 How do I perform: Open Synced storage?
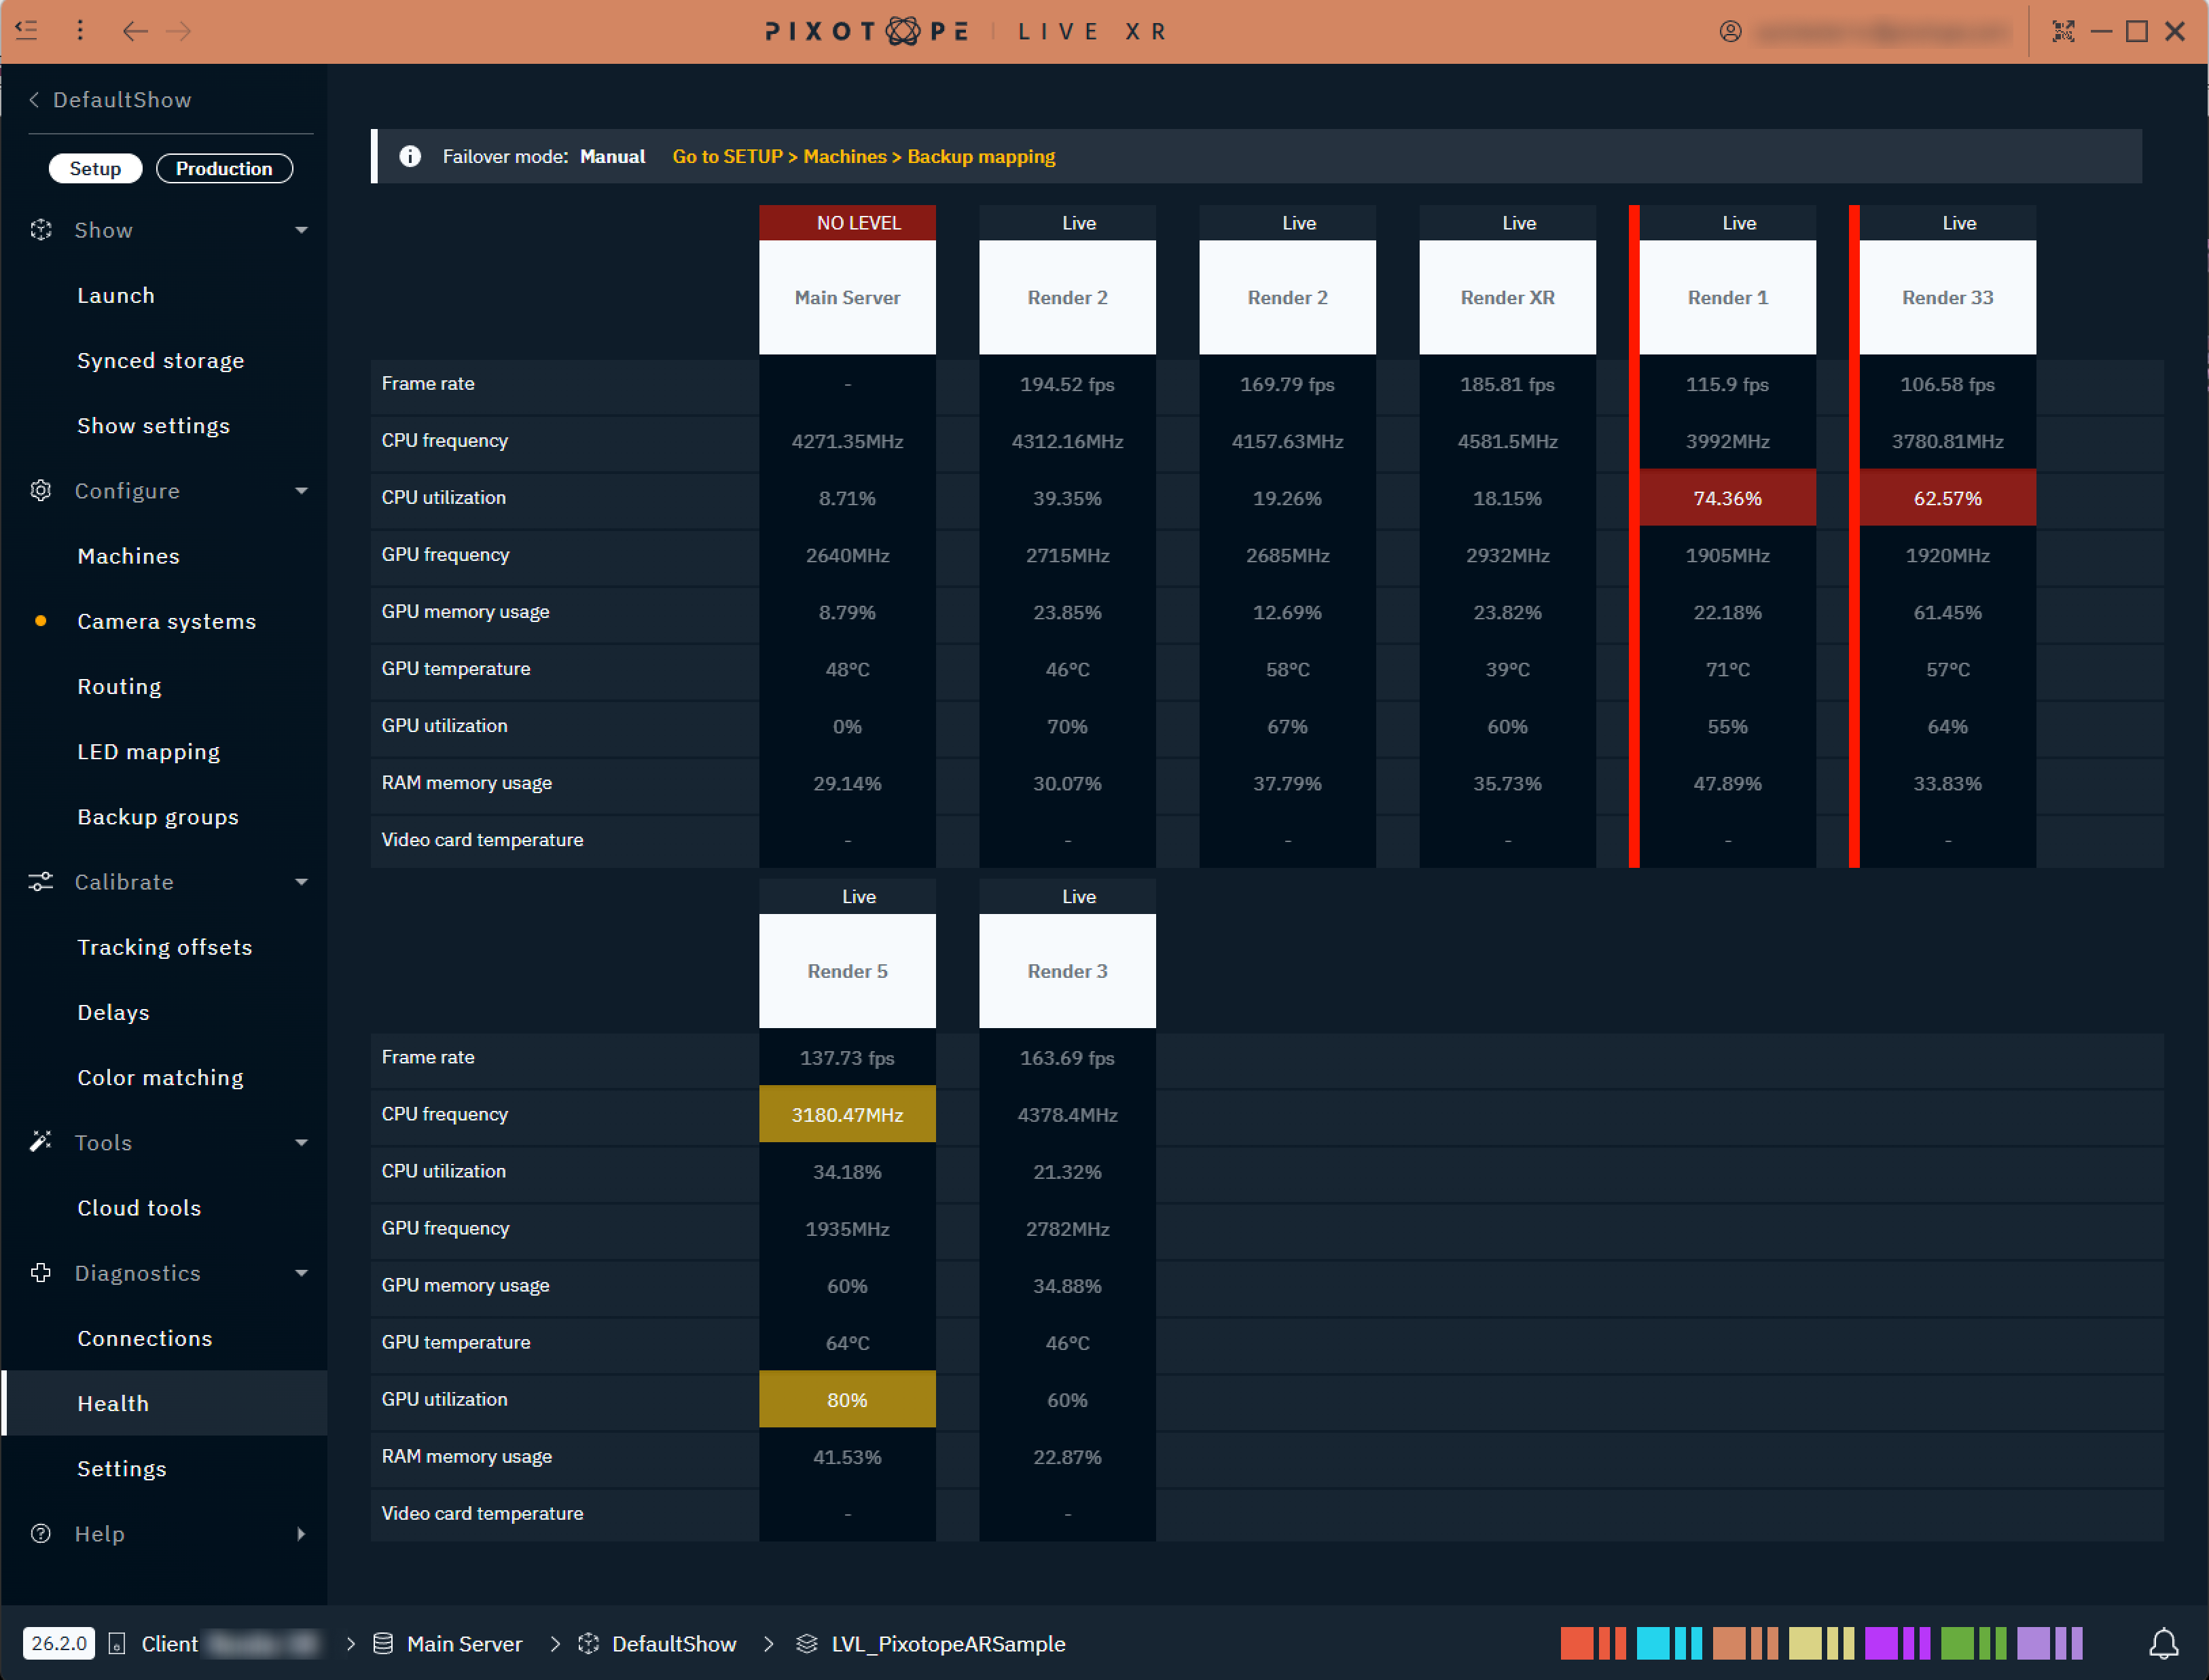pos(161,361)
